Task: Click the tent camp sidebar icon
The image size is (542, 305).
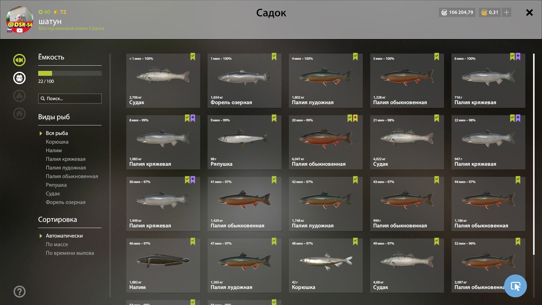Action: pyautogui.click(x=19, y=96)
